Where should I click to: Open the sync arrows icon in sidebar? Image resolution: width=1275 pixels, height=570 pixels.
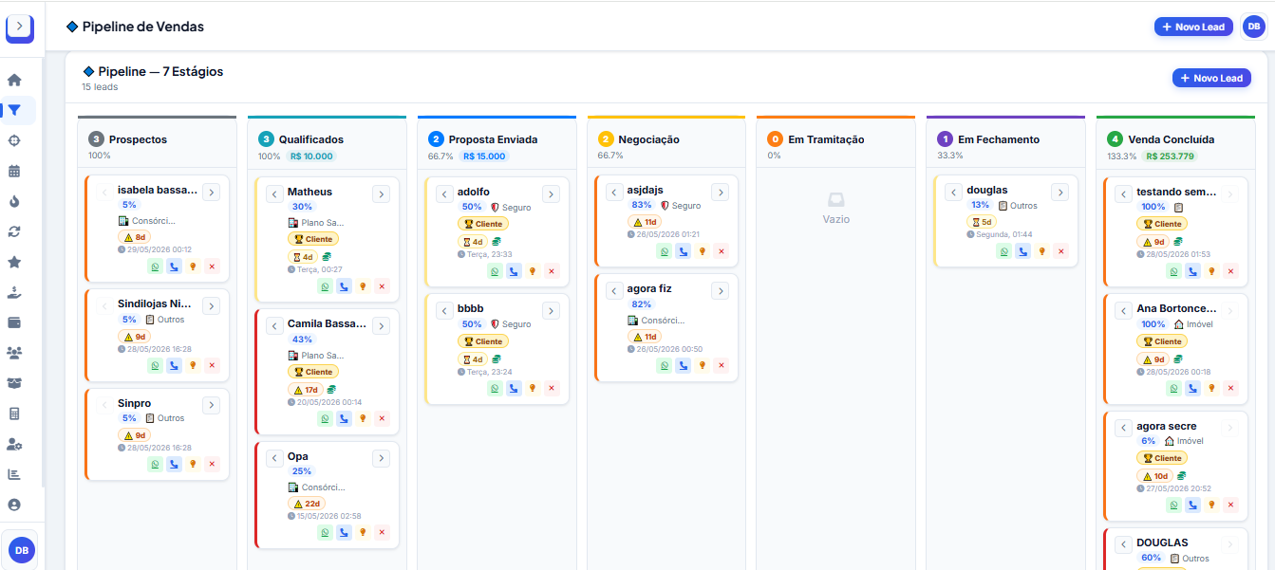14,231
